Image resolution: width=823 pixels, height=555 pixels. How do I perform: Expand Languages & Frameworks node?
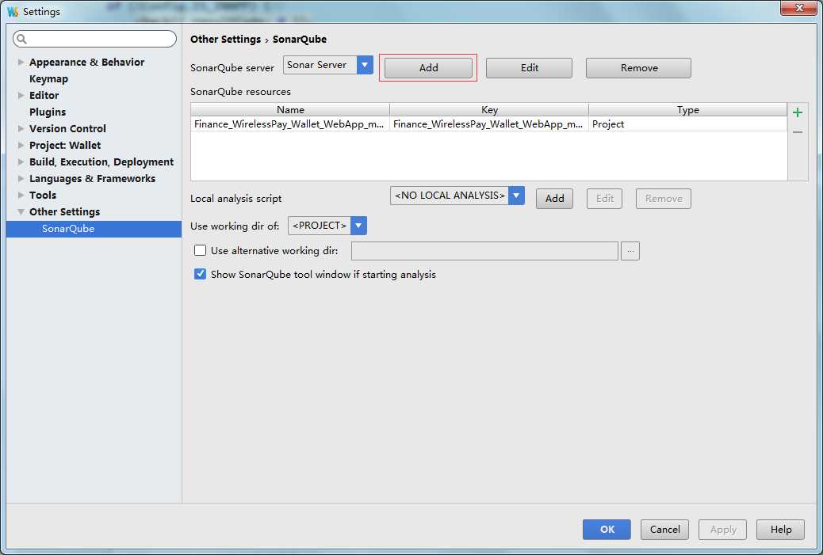(21, 179)
